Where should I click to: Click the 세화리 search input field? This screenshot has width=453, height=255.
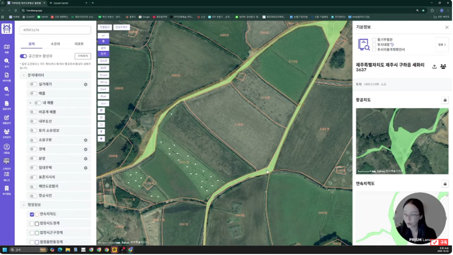pos(55,30)
